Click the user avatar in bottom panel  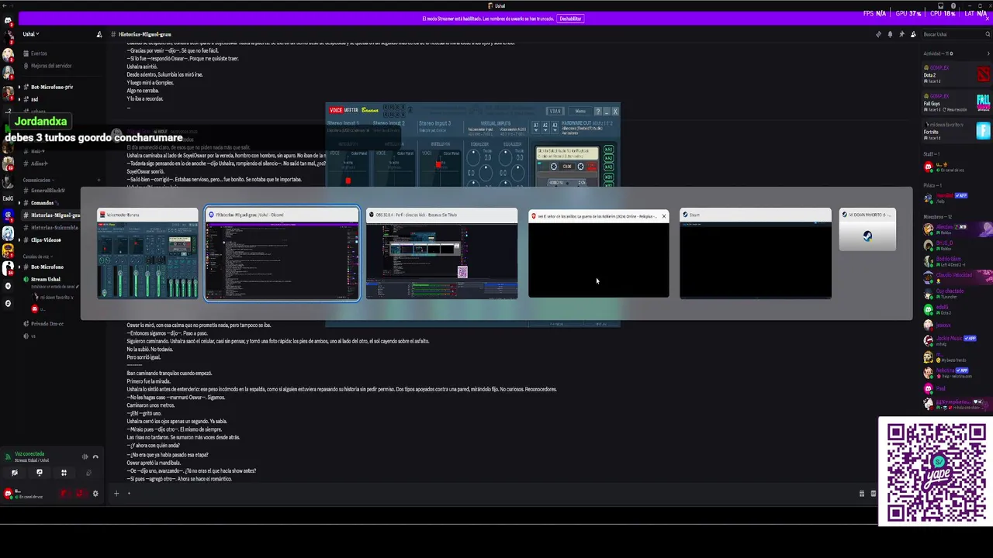click(8, 494)
